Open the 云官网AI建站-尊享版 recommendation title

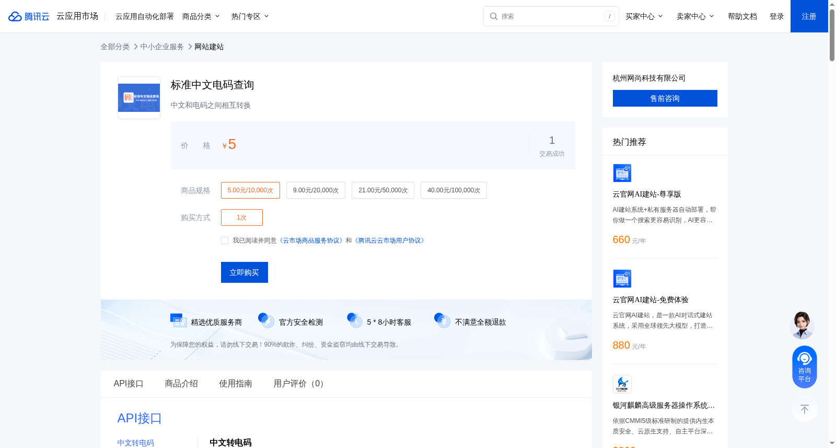[647, 194]
